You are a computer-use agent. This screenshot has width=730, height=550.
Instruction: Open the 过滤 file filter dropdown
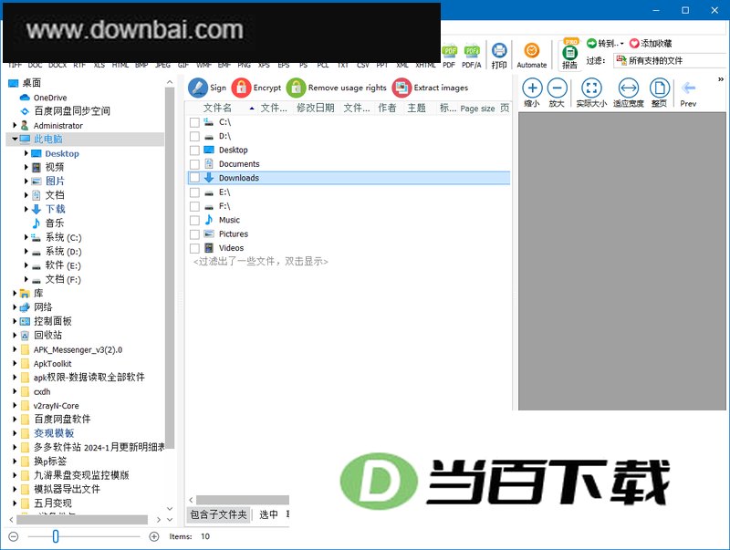tap(671, 60)
